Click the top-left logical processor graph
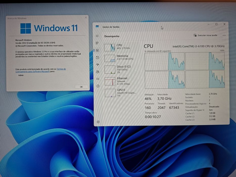Viewport: 236px width, 177px height. tap(164, 61)
